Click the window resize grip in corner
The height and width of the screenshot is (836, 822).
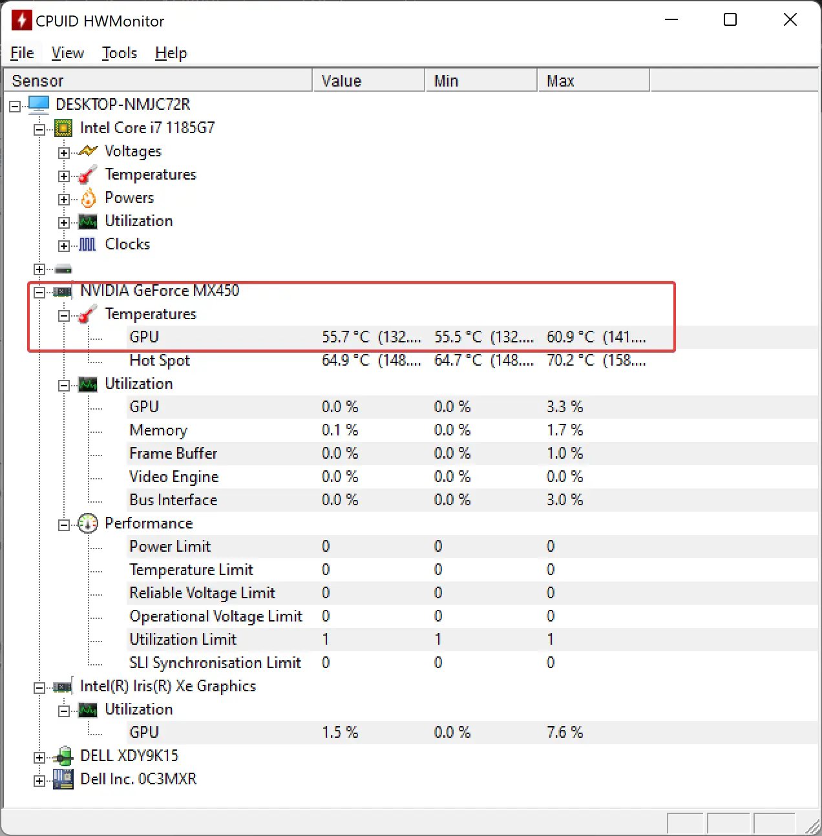click(x=812, y=826)
